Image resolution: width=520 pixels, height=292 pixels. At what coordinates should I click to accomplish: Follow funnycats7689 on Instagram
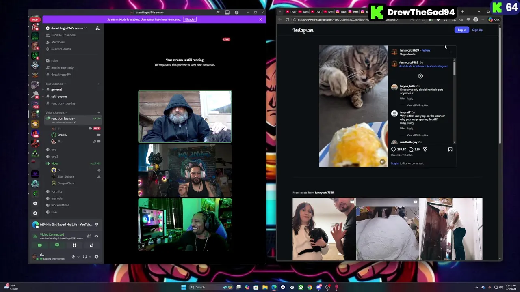coord(426,50)
